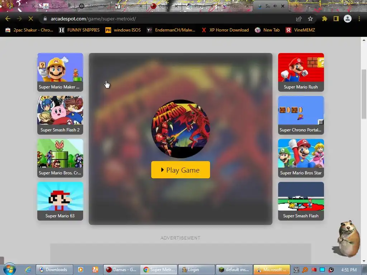The height and width of the screenshot is (275, 367).
Task: Click the round red-black tray icon
Action: tap(331, 270)
